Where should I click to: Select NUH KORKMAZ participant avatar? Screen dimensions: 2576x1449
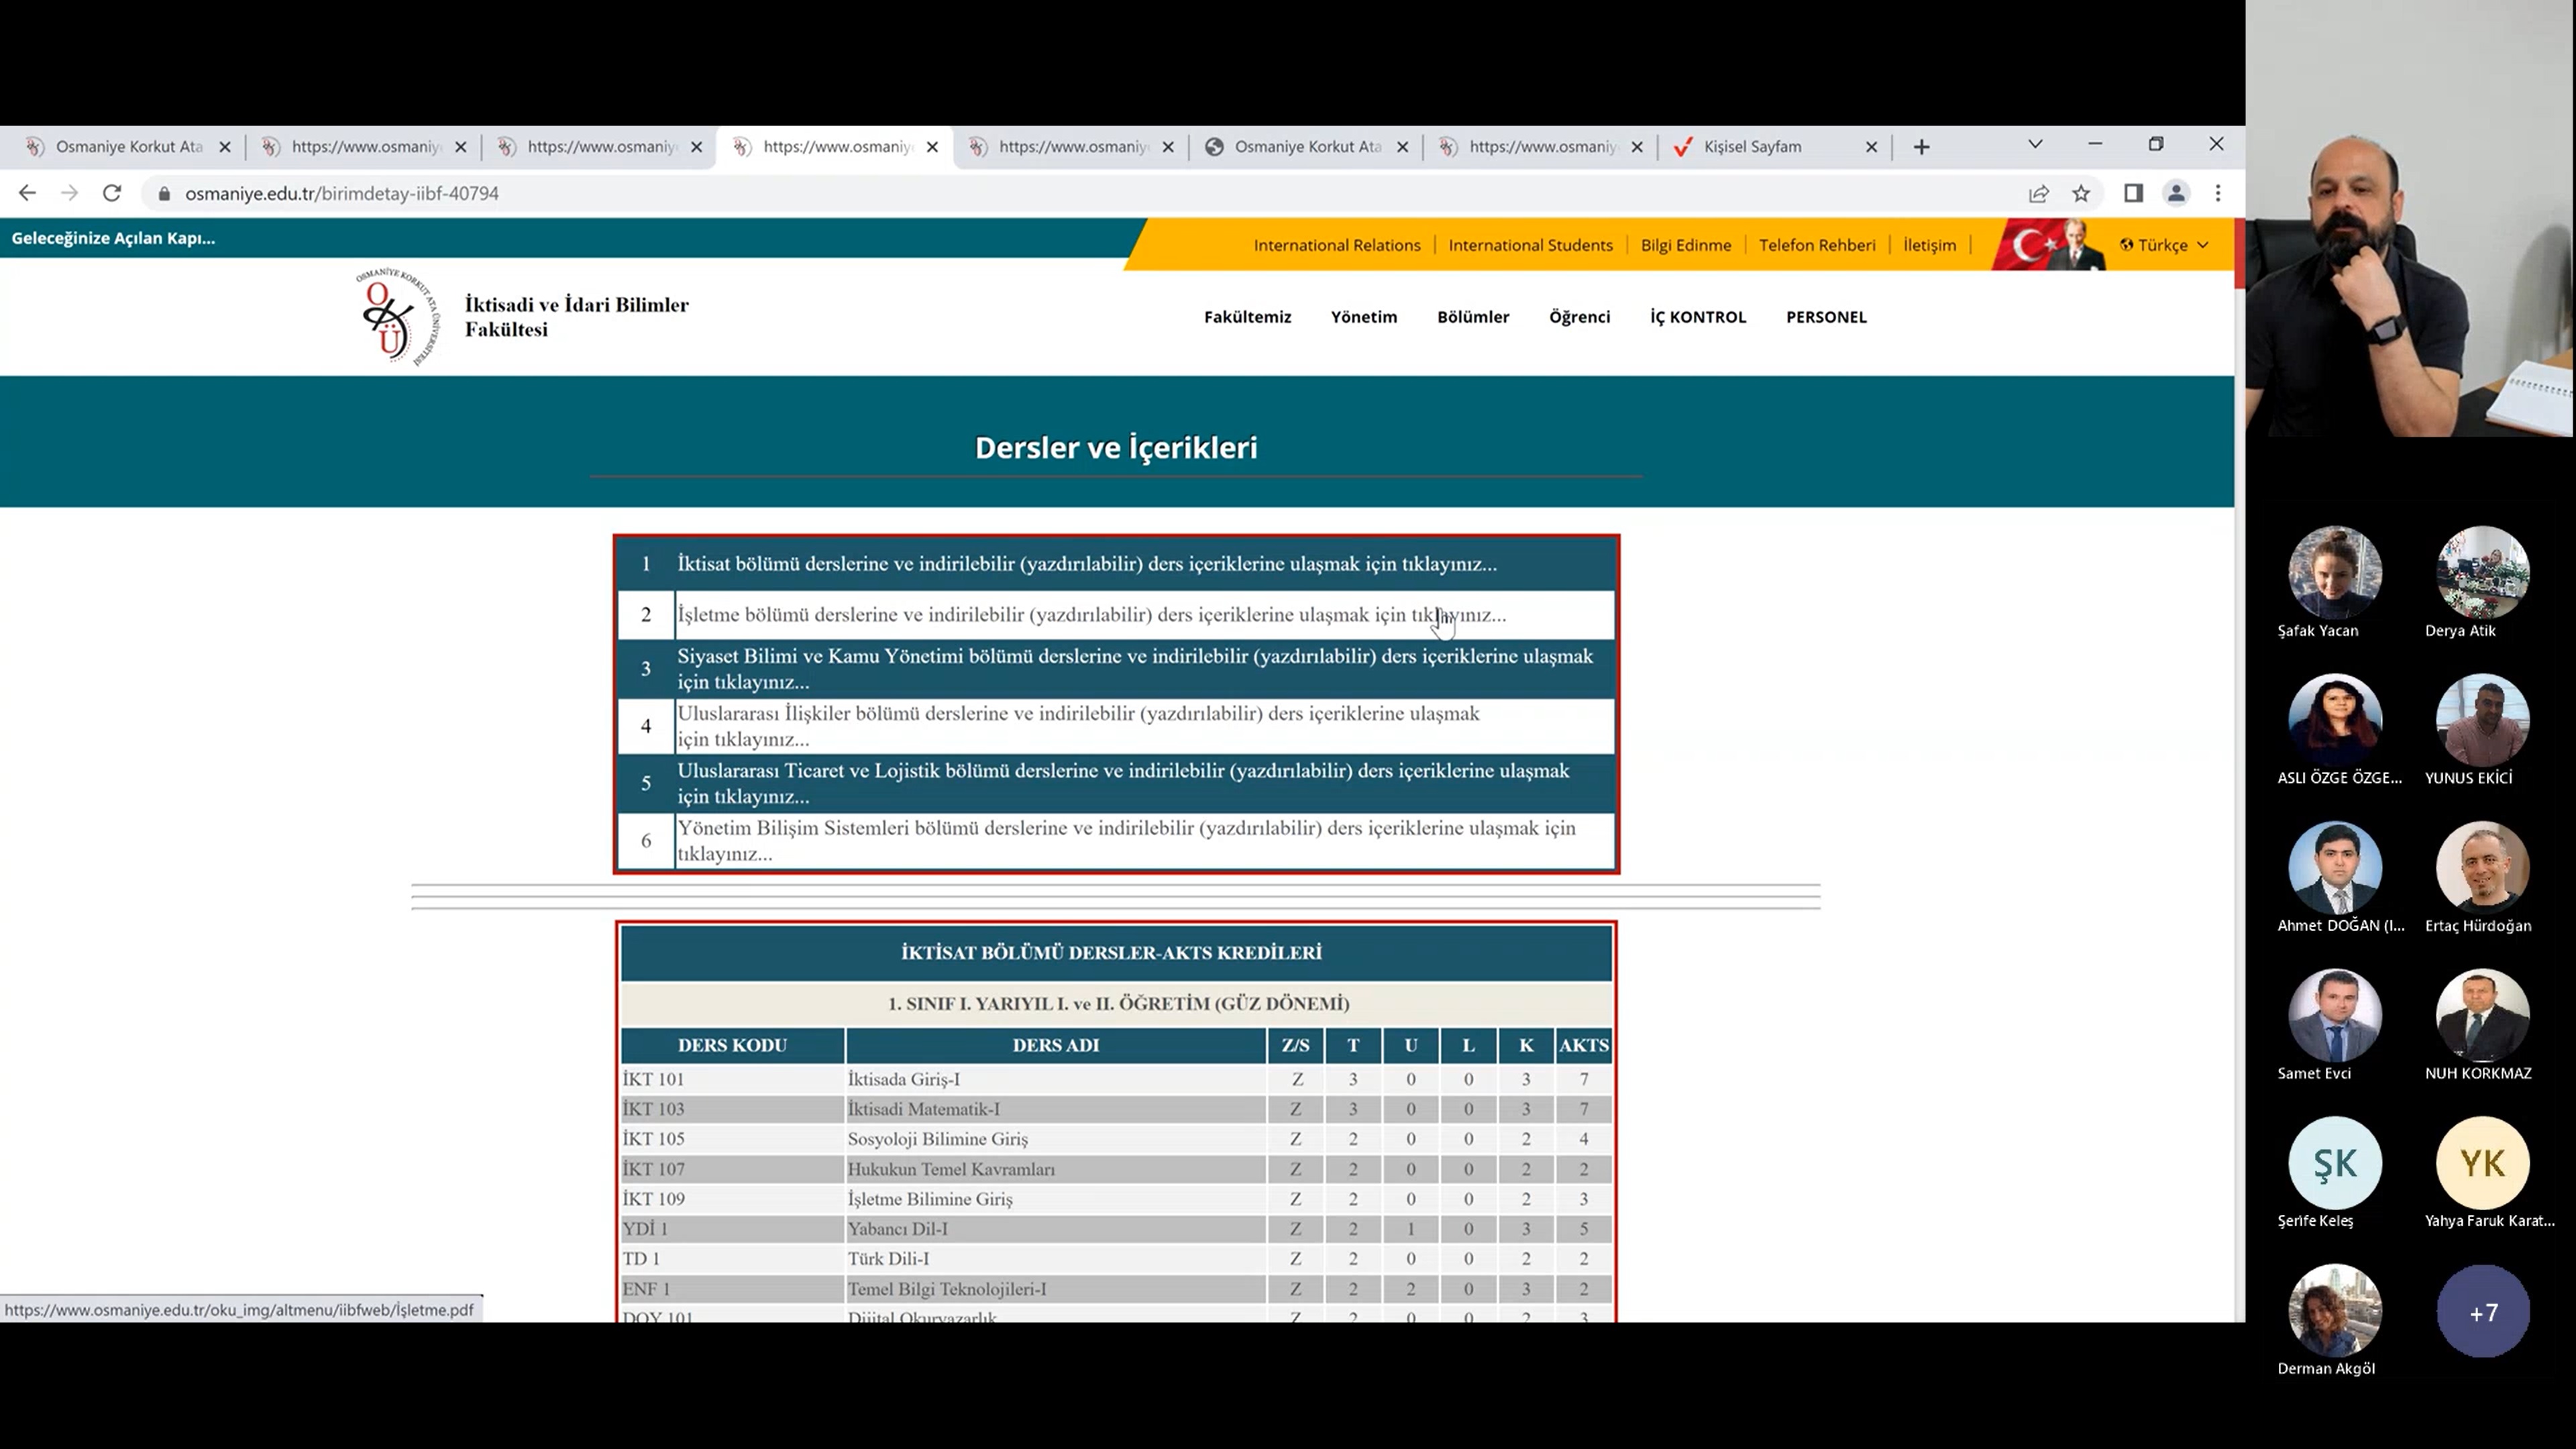click(2482, 1015)
